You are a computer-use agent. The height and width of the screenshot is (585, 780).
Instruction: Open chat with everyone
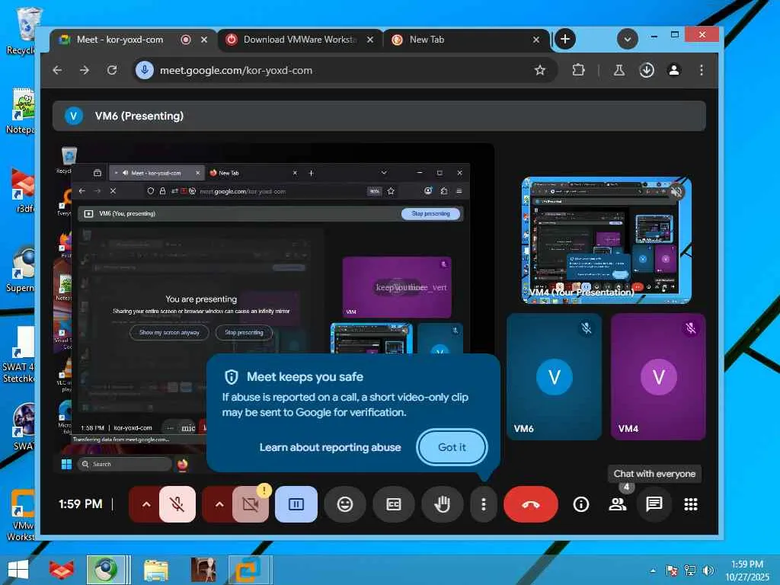(x=654, y=504)
